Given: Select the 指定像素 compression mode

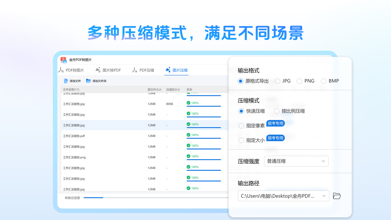Looking at the screenshot, I should click(241, 126).
